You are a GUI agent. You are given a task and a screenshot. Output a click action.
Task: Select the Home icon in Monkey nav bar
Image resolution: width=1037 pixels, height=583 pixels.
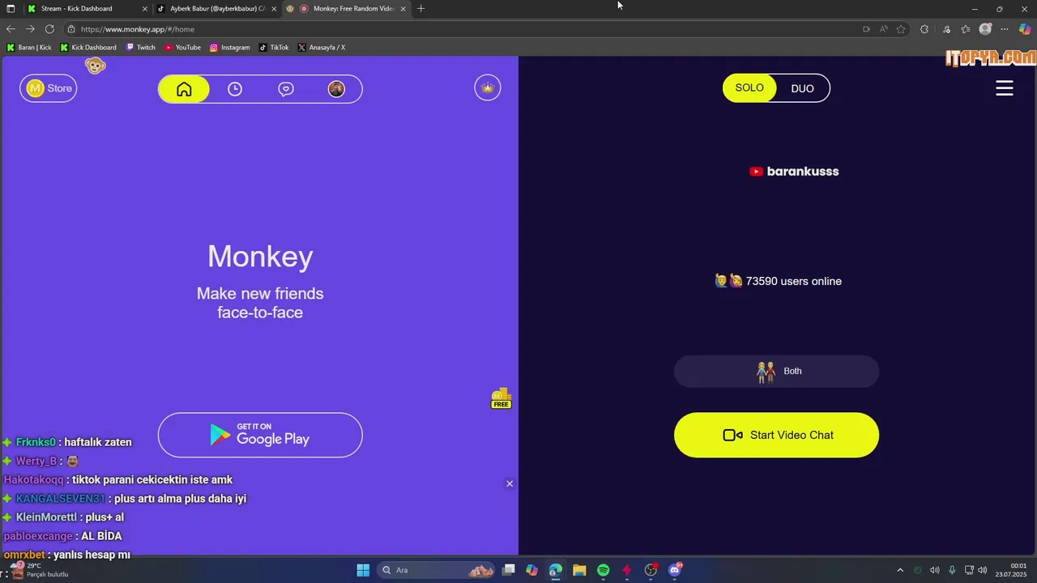(184, 89)
